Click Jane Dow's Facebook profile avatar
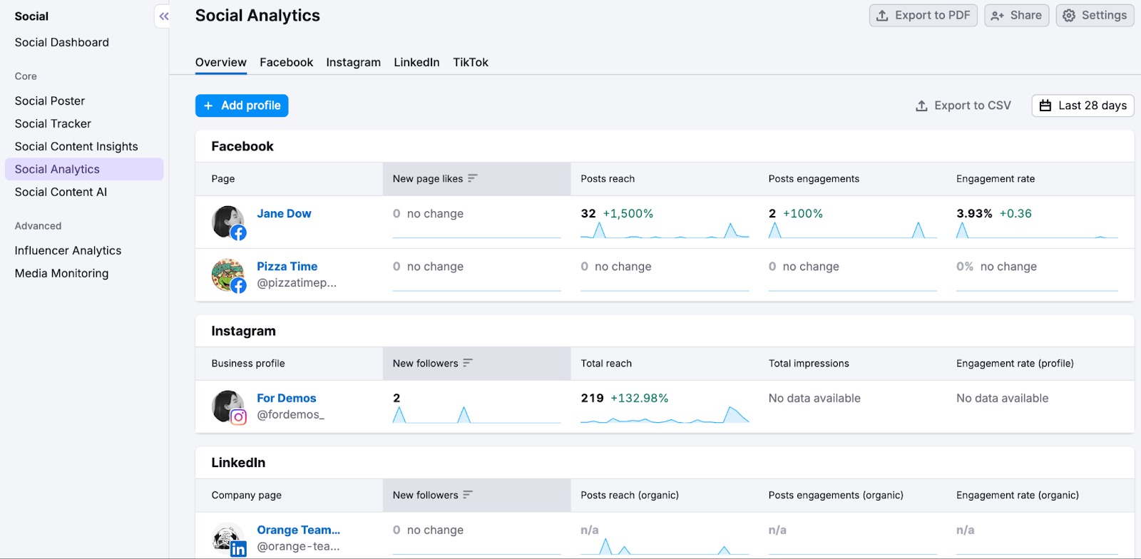 [x=228, y=222]
